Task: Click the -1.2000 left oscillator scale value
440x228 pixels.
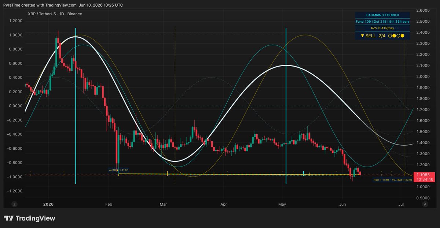Action: (x=14, y=191)
